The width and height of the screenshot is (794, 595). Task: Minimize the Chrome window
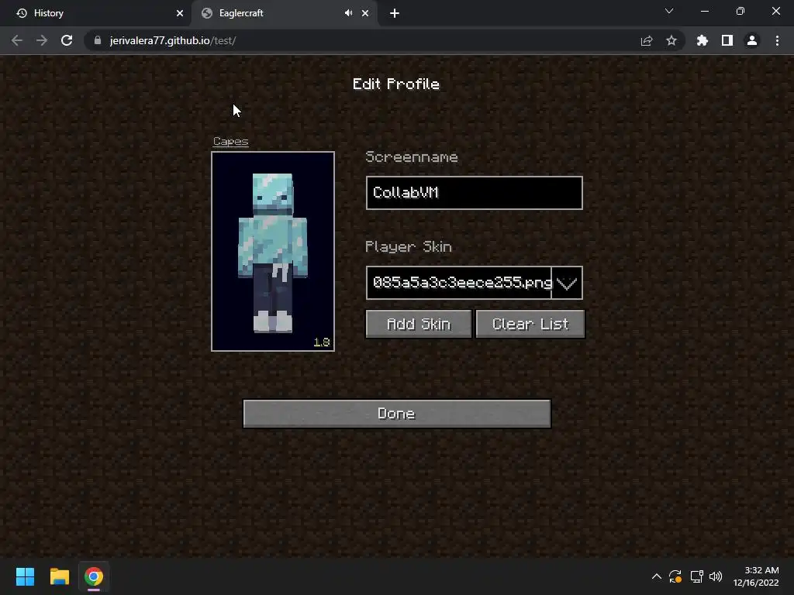704,11
